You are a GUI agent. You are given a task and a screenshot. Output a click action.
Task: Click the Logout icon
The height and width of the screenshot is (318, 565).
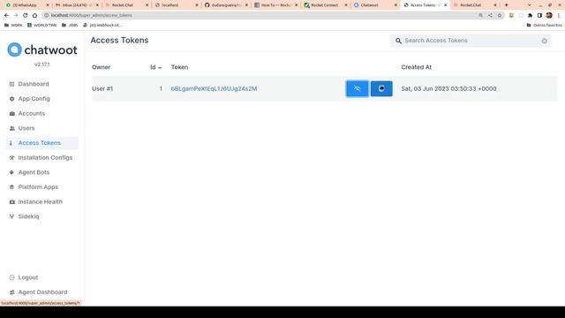[x=11, y=277]
